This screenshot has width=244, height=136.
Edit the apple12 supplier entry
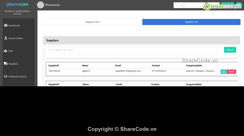point(223,72)
